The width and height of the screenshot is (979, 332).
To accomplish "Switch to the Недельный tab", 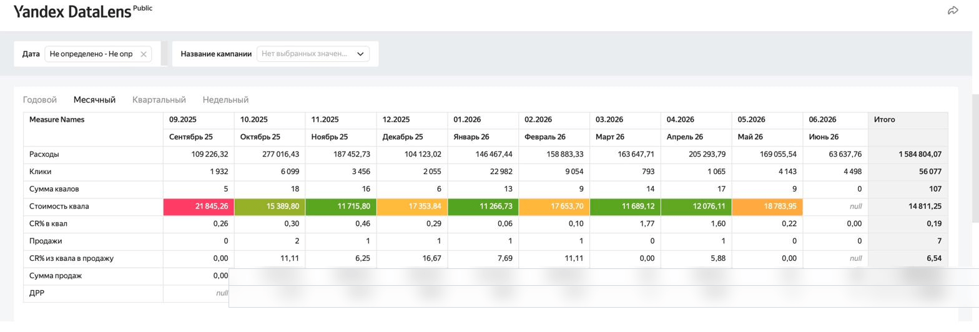I will [225, 100].
